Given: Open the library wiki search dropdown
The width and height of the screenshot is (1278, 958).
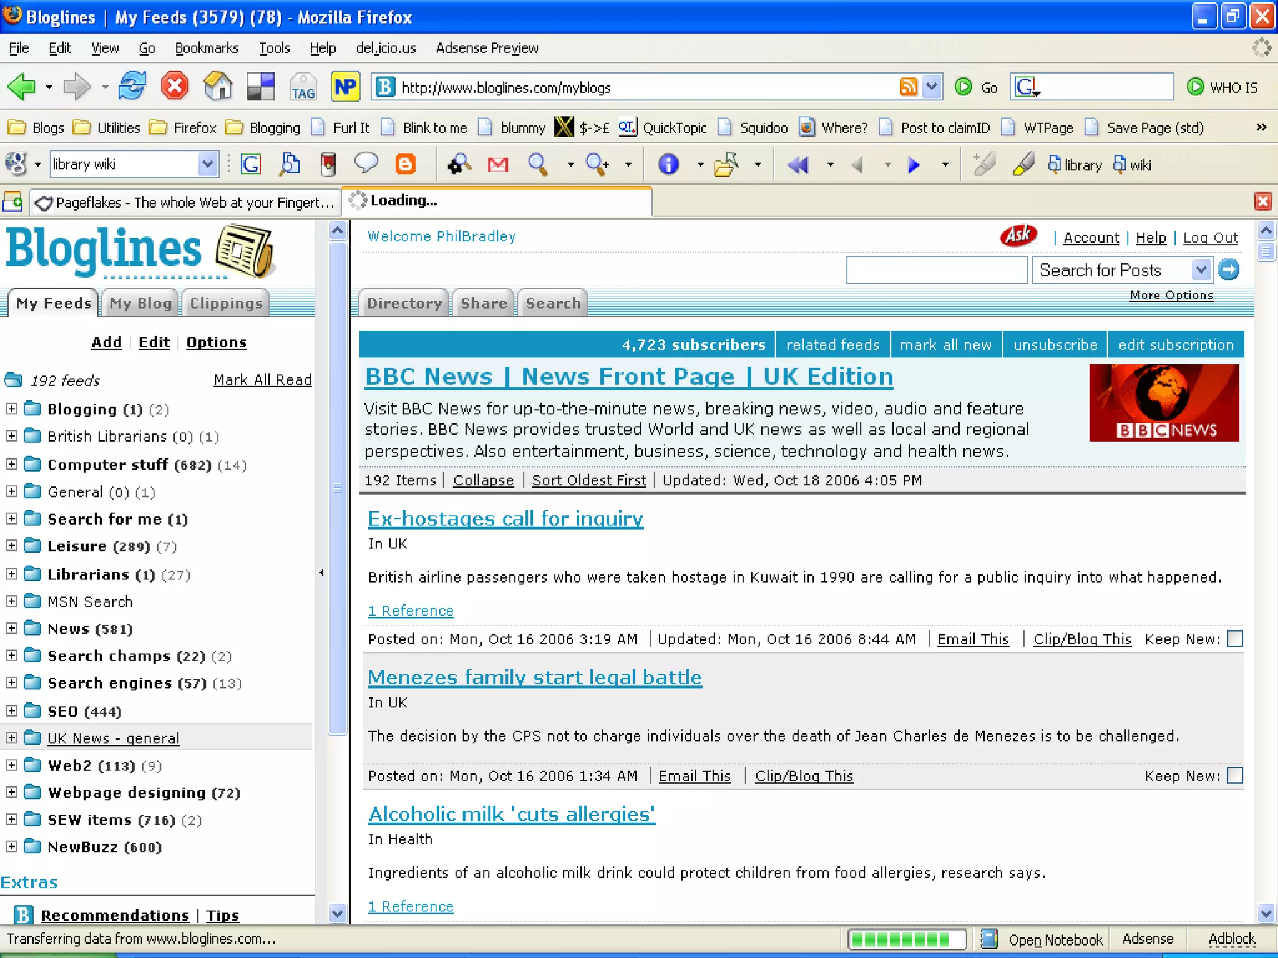Looking at the screenshot, I should click(x=208, y=164).
